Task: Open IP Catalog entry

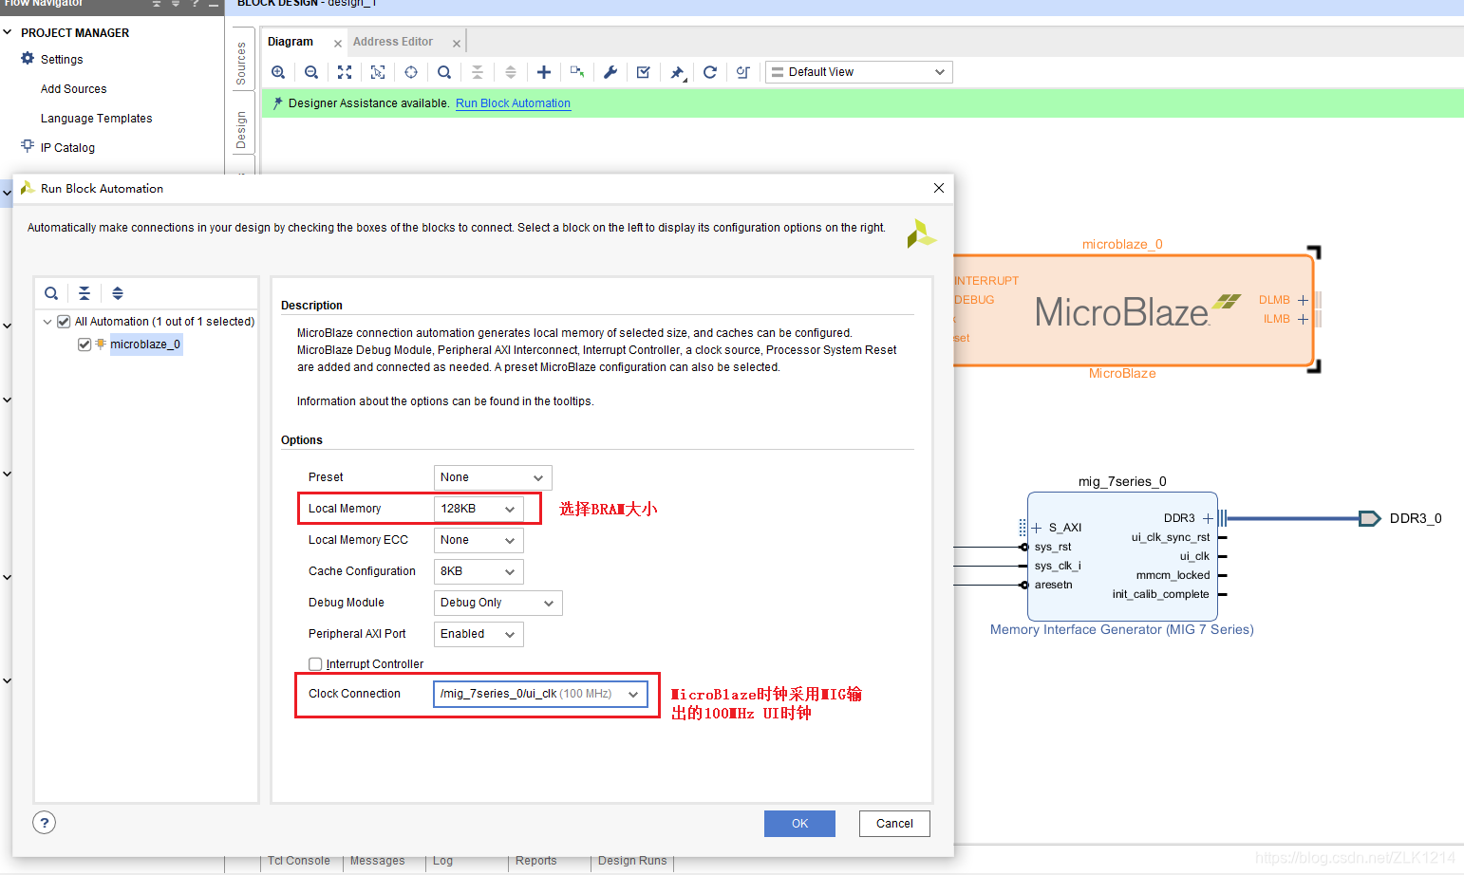Action: (x=67, y=148)
